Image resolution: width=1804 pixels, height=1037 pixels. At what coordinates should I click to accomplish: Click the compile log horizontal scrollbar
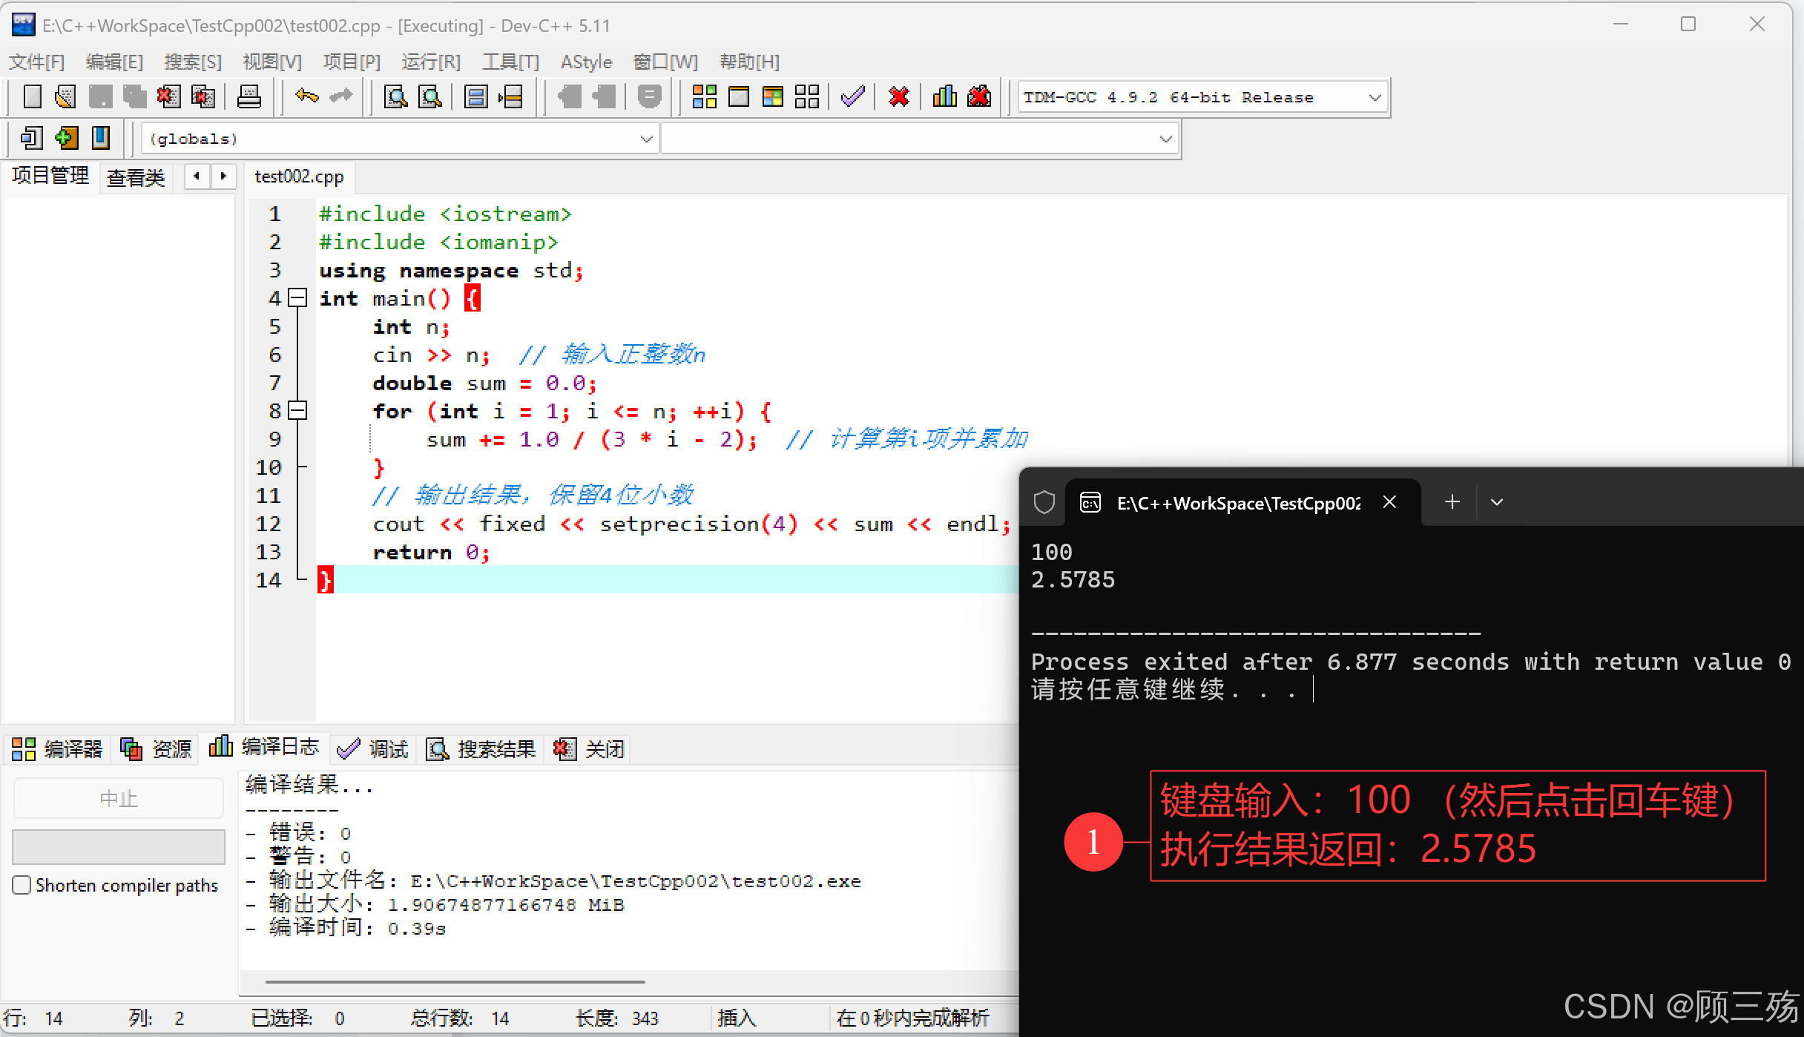click(455, 982)
